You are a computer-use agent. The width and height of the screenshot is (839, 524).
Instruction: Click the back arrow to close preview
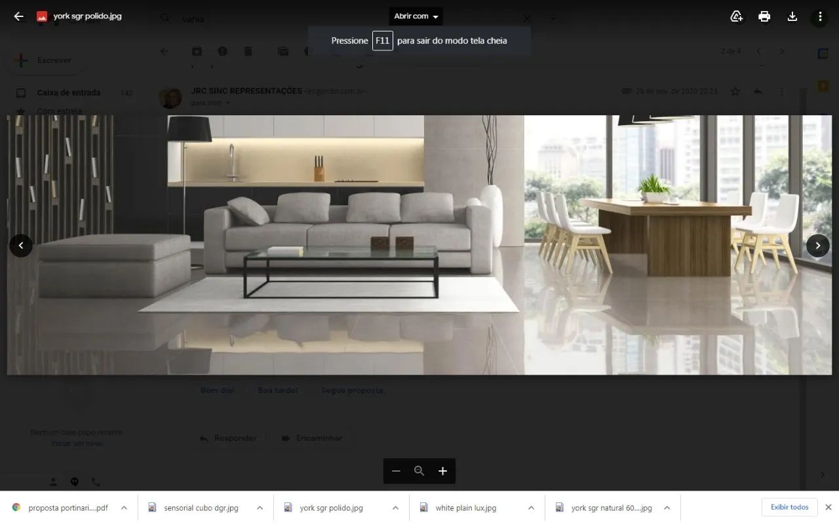tap(18, 16)
